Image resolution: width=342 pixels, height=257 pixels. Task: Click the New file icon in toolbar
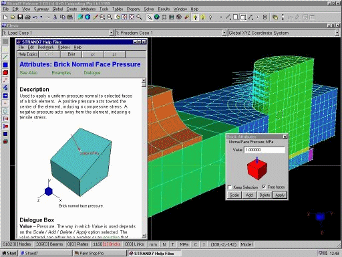(x=5, y=17)
